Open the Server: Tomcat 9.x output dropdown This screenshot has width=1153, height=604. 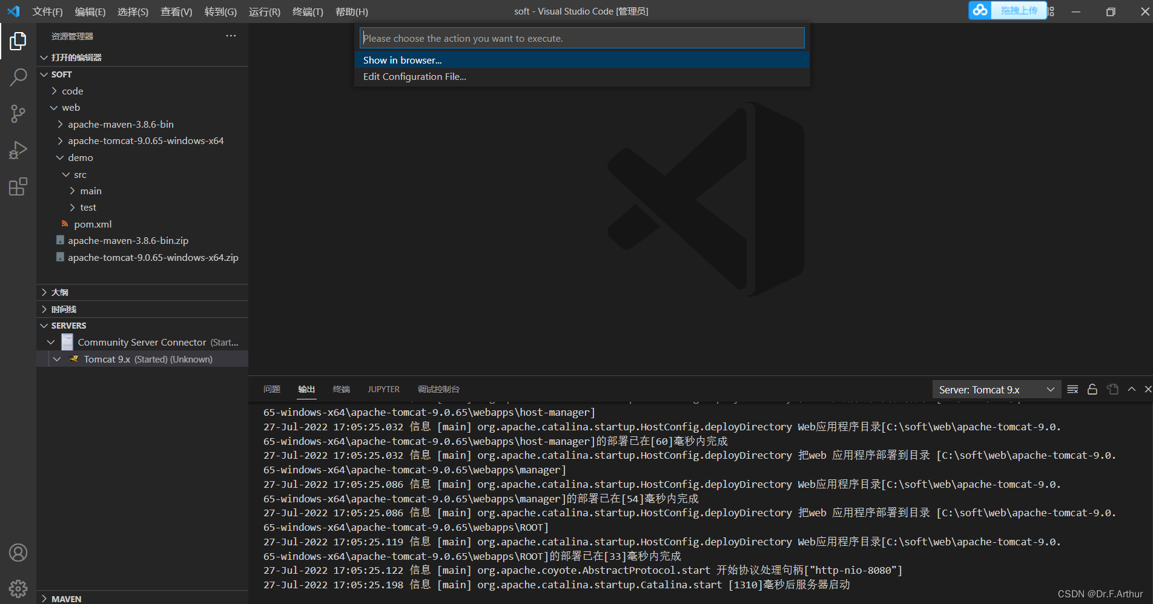(997, 390)
